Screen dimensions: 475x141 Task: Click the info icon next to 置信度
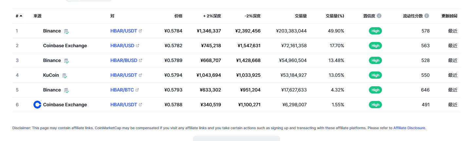click(379, 16)
